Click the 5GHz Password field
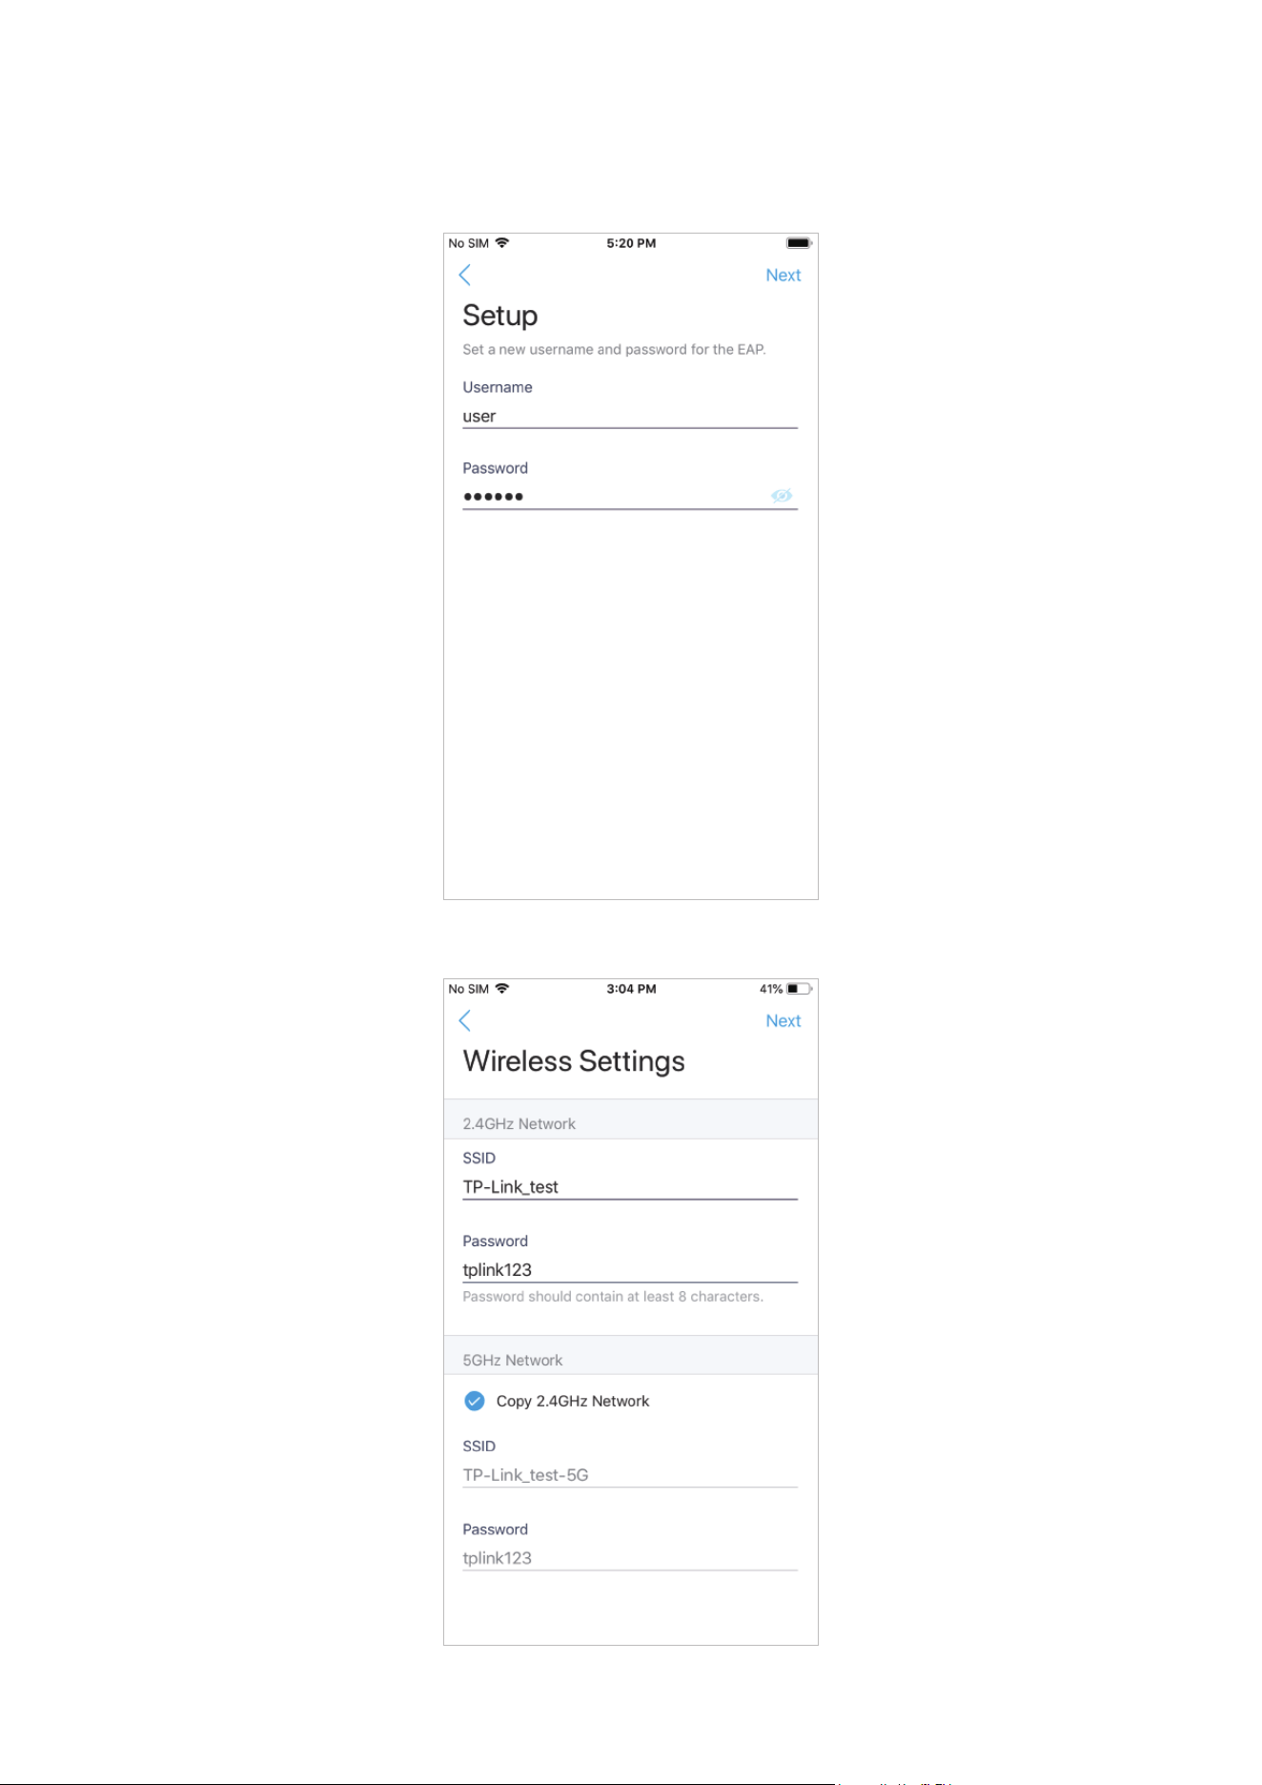This screenshot has height=1785, width=1262. tap(630, 1558)
